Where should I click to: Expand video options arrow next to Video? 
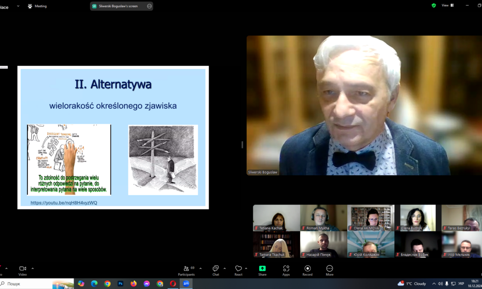[33, 268]
